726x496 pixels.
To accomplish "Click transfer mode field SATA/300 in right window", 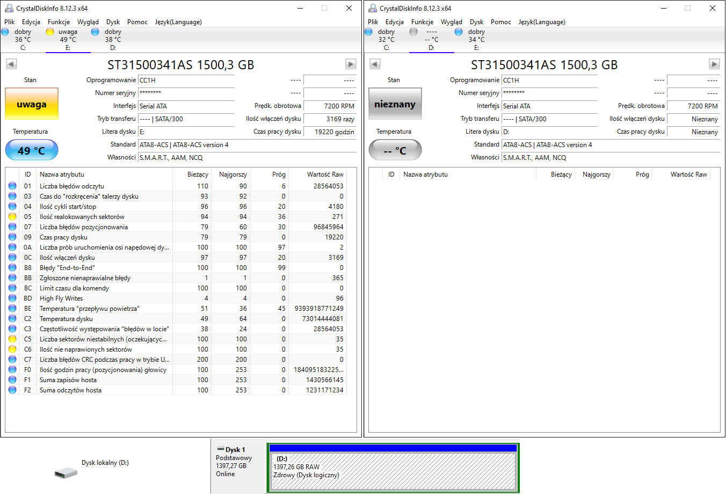I will [x=550, y=119].
